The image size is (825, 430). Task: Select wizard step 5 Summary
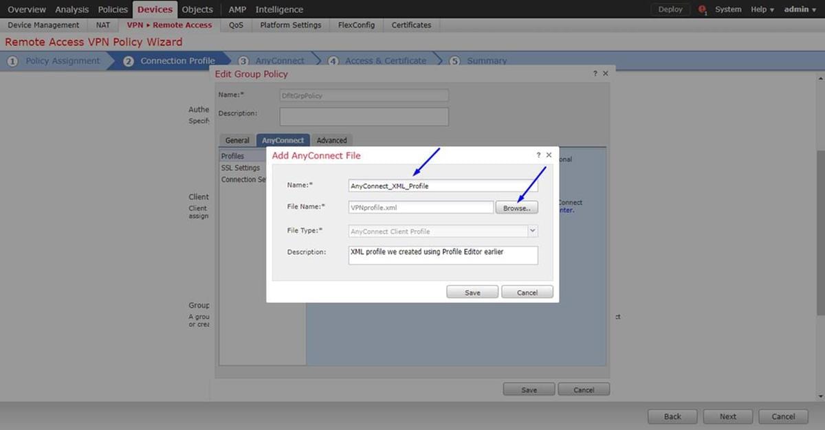pos(478,60)
